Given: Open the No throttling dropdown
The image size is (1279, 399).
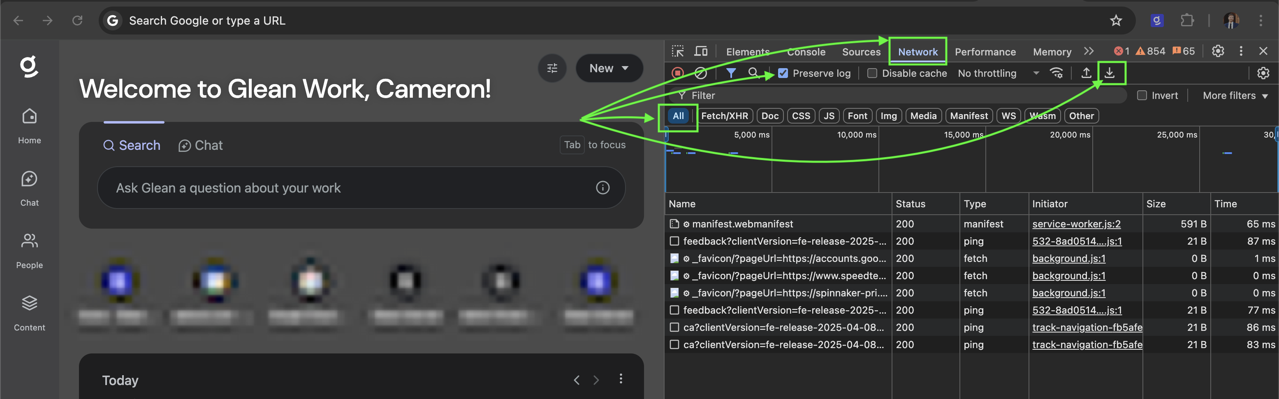Looking at the screenshot, I should tap(998, 73).
